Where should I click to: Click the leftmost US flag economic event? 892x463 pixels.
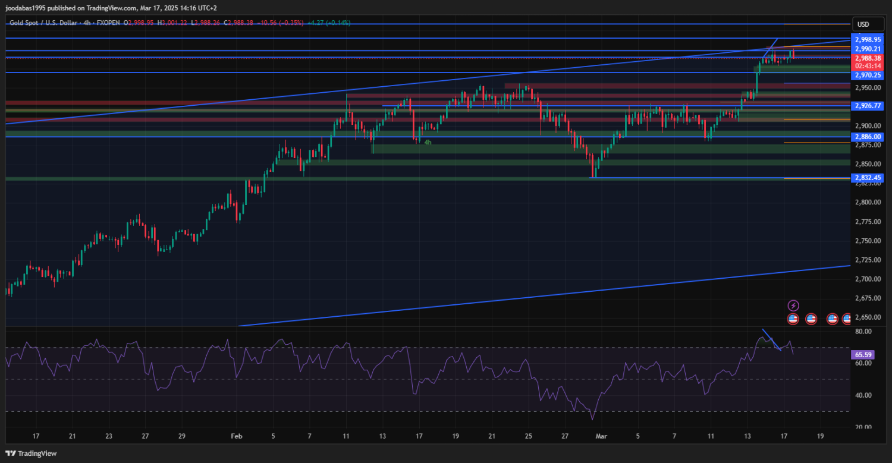click(793, 319)
